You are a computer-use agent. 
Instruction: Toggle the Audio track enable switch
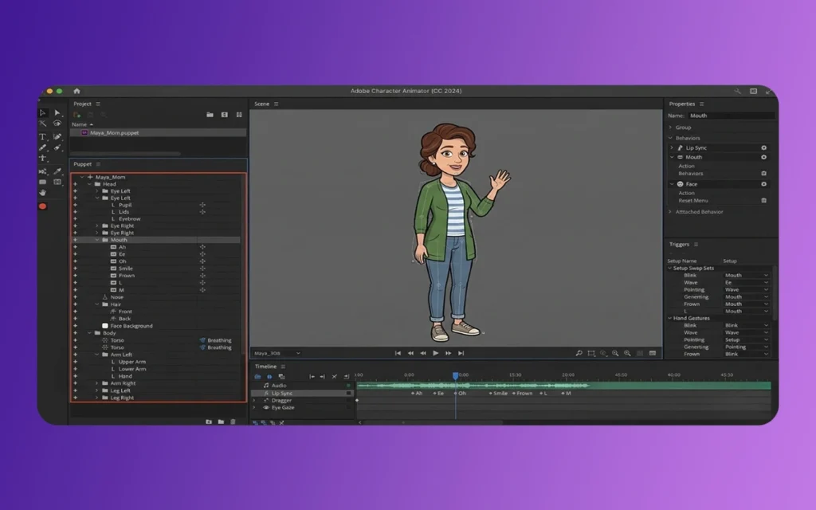(x=348, y=386)
